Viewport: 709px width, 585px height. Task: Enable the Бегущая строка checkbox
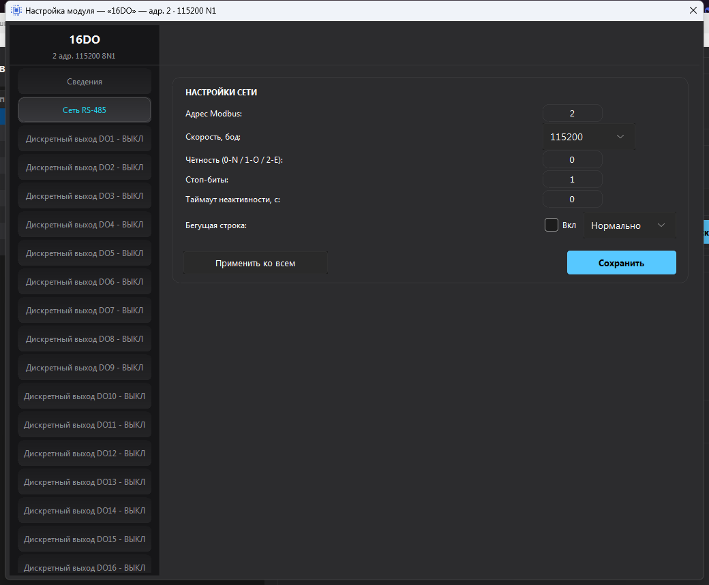pos(552,225)
